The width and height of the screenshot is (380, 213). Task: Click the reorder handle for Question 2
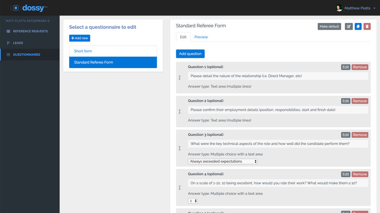pyautogui.click(x=180, y=112)
